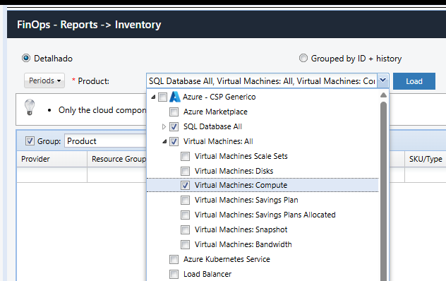Select the Detalhado radio button
Viewport: 446px width, 281px height.
click(26, 58)
